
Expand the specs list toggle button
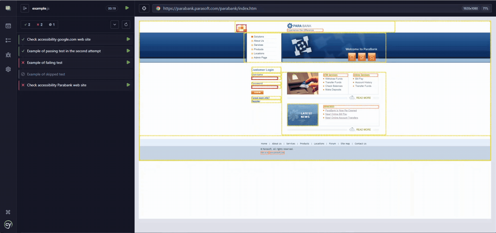pos(25,8)
